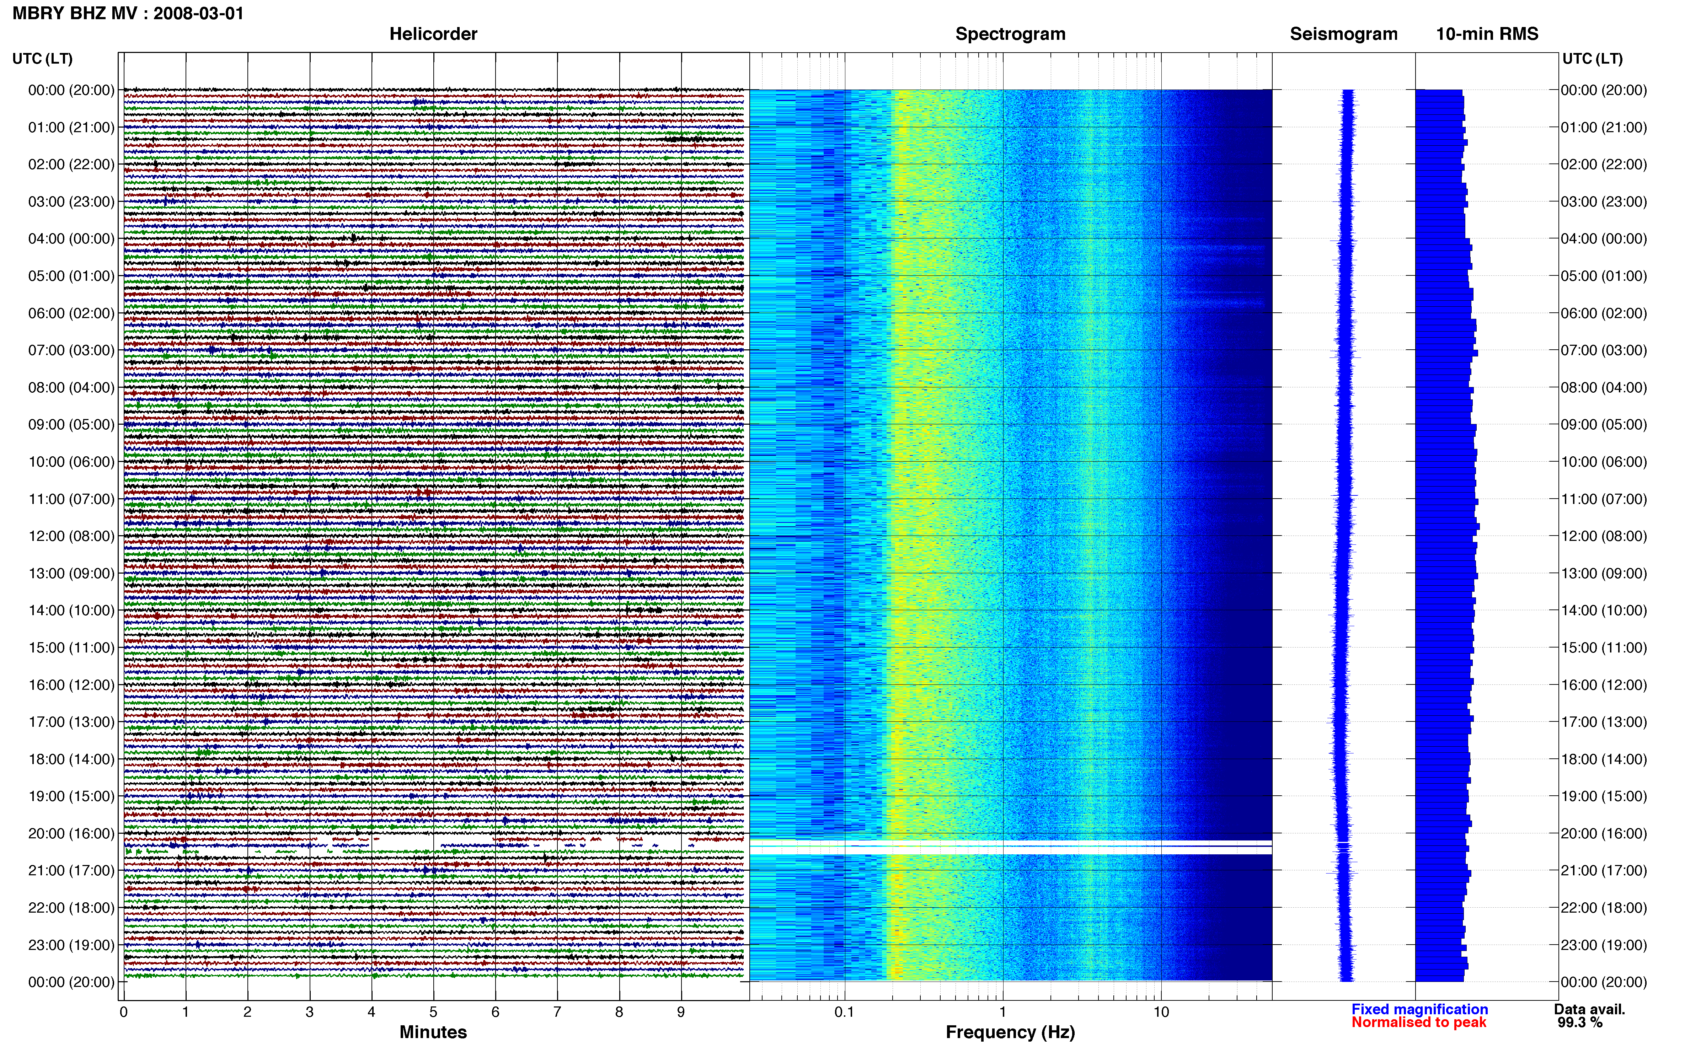Image resolution: width=1685 pixels, height=1053 pixels.
Task: Click the left time label '16:00 (12:00)'
Action: click(71, 684)
